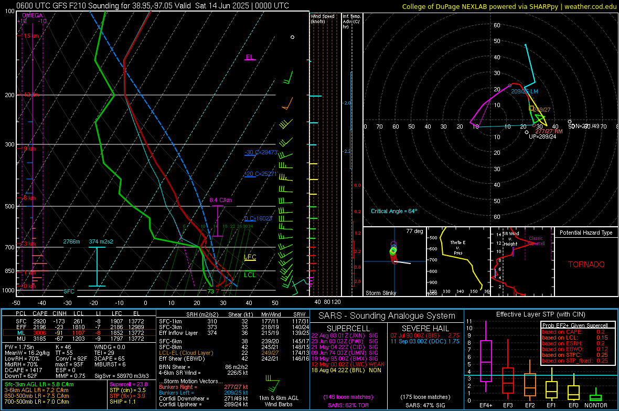Click the red 'TORNADO' hazard text
The width and height of the screenshot is (619, 411).
click(586, 265)
